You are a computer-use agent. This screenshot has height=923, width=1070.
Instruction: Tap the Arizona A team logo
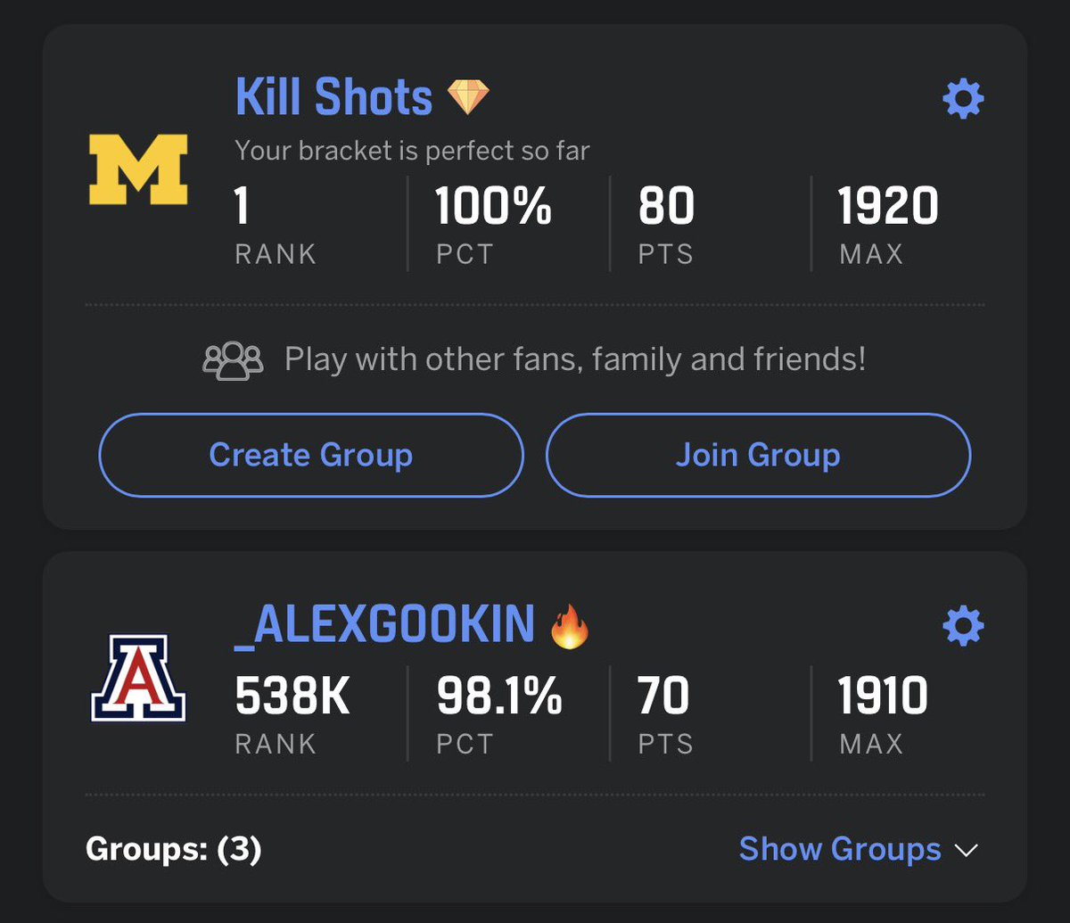[138, 678]
